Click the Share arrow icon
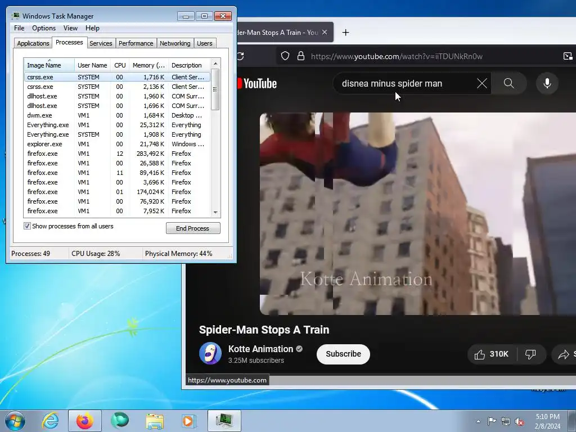576x432 pixels. (x=563, y=354)
